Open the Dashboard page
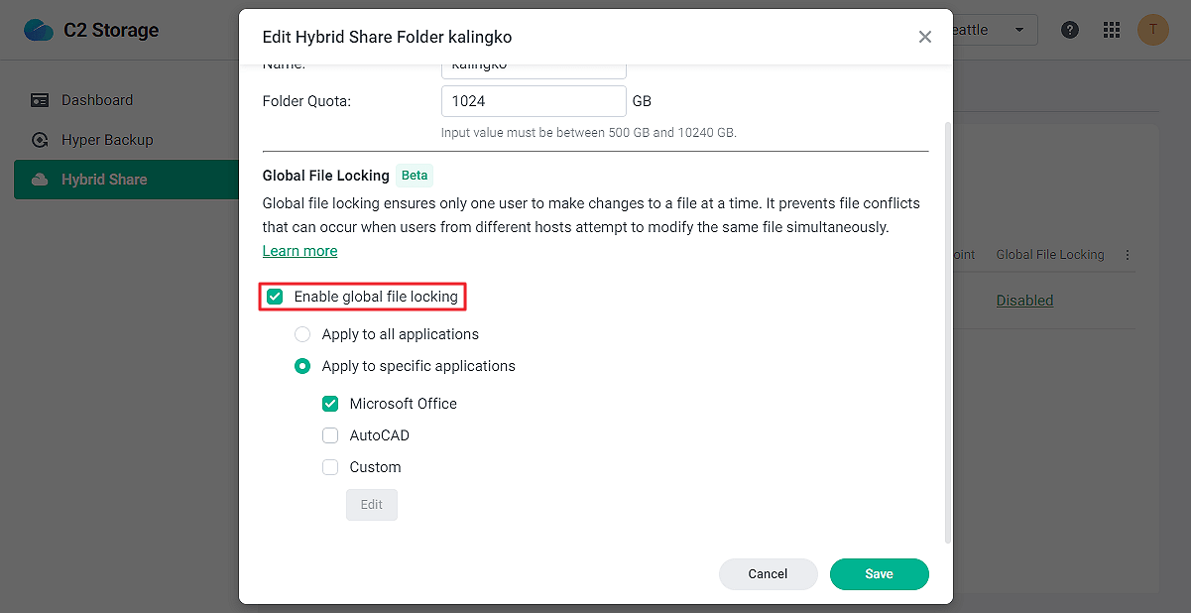This screenshot has width=1191, height=613. click(96, 99)
